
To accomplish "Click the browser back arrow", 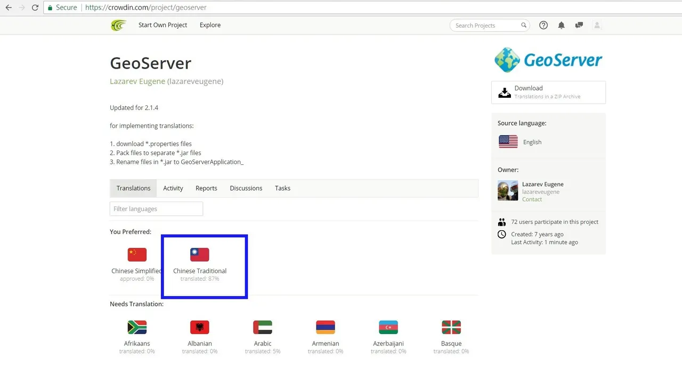I will pyautogui.click(x=9, y=8).
